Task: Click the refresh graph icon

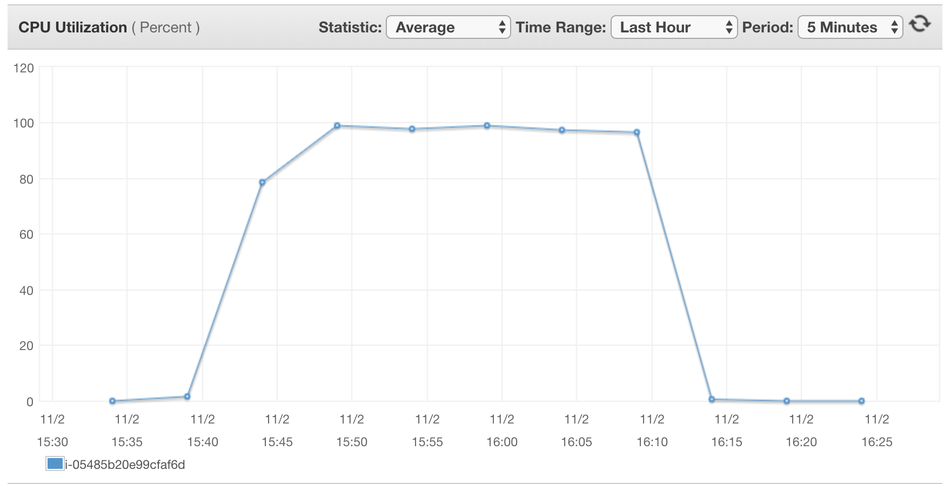Action: pos(920,25)
